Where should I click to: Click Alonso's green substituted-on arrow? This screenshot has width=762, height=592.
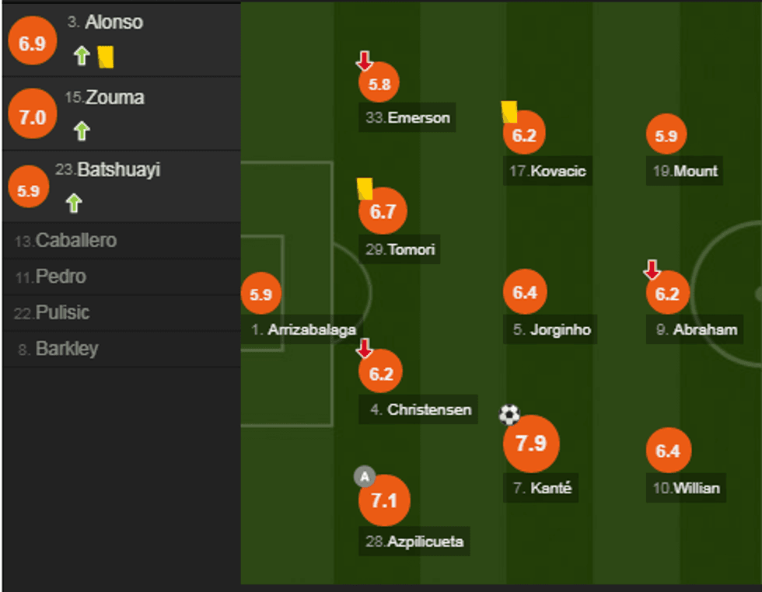point(82,56)
